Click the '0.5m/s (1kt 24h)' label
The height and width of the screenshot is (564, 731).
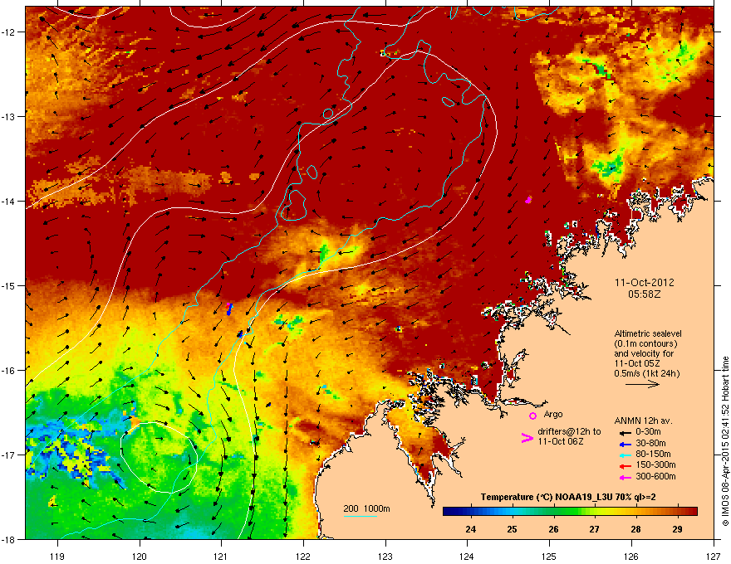[646, 373]
